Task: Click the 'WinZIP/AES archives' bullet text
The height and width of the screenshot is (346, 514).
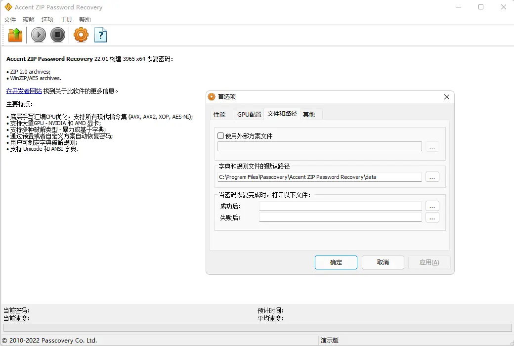Action: (x=36, y=78)
